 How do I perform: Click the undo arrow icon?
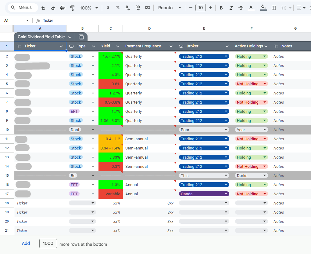tap(43, 8)
